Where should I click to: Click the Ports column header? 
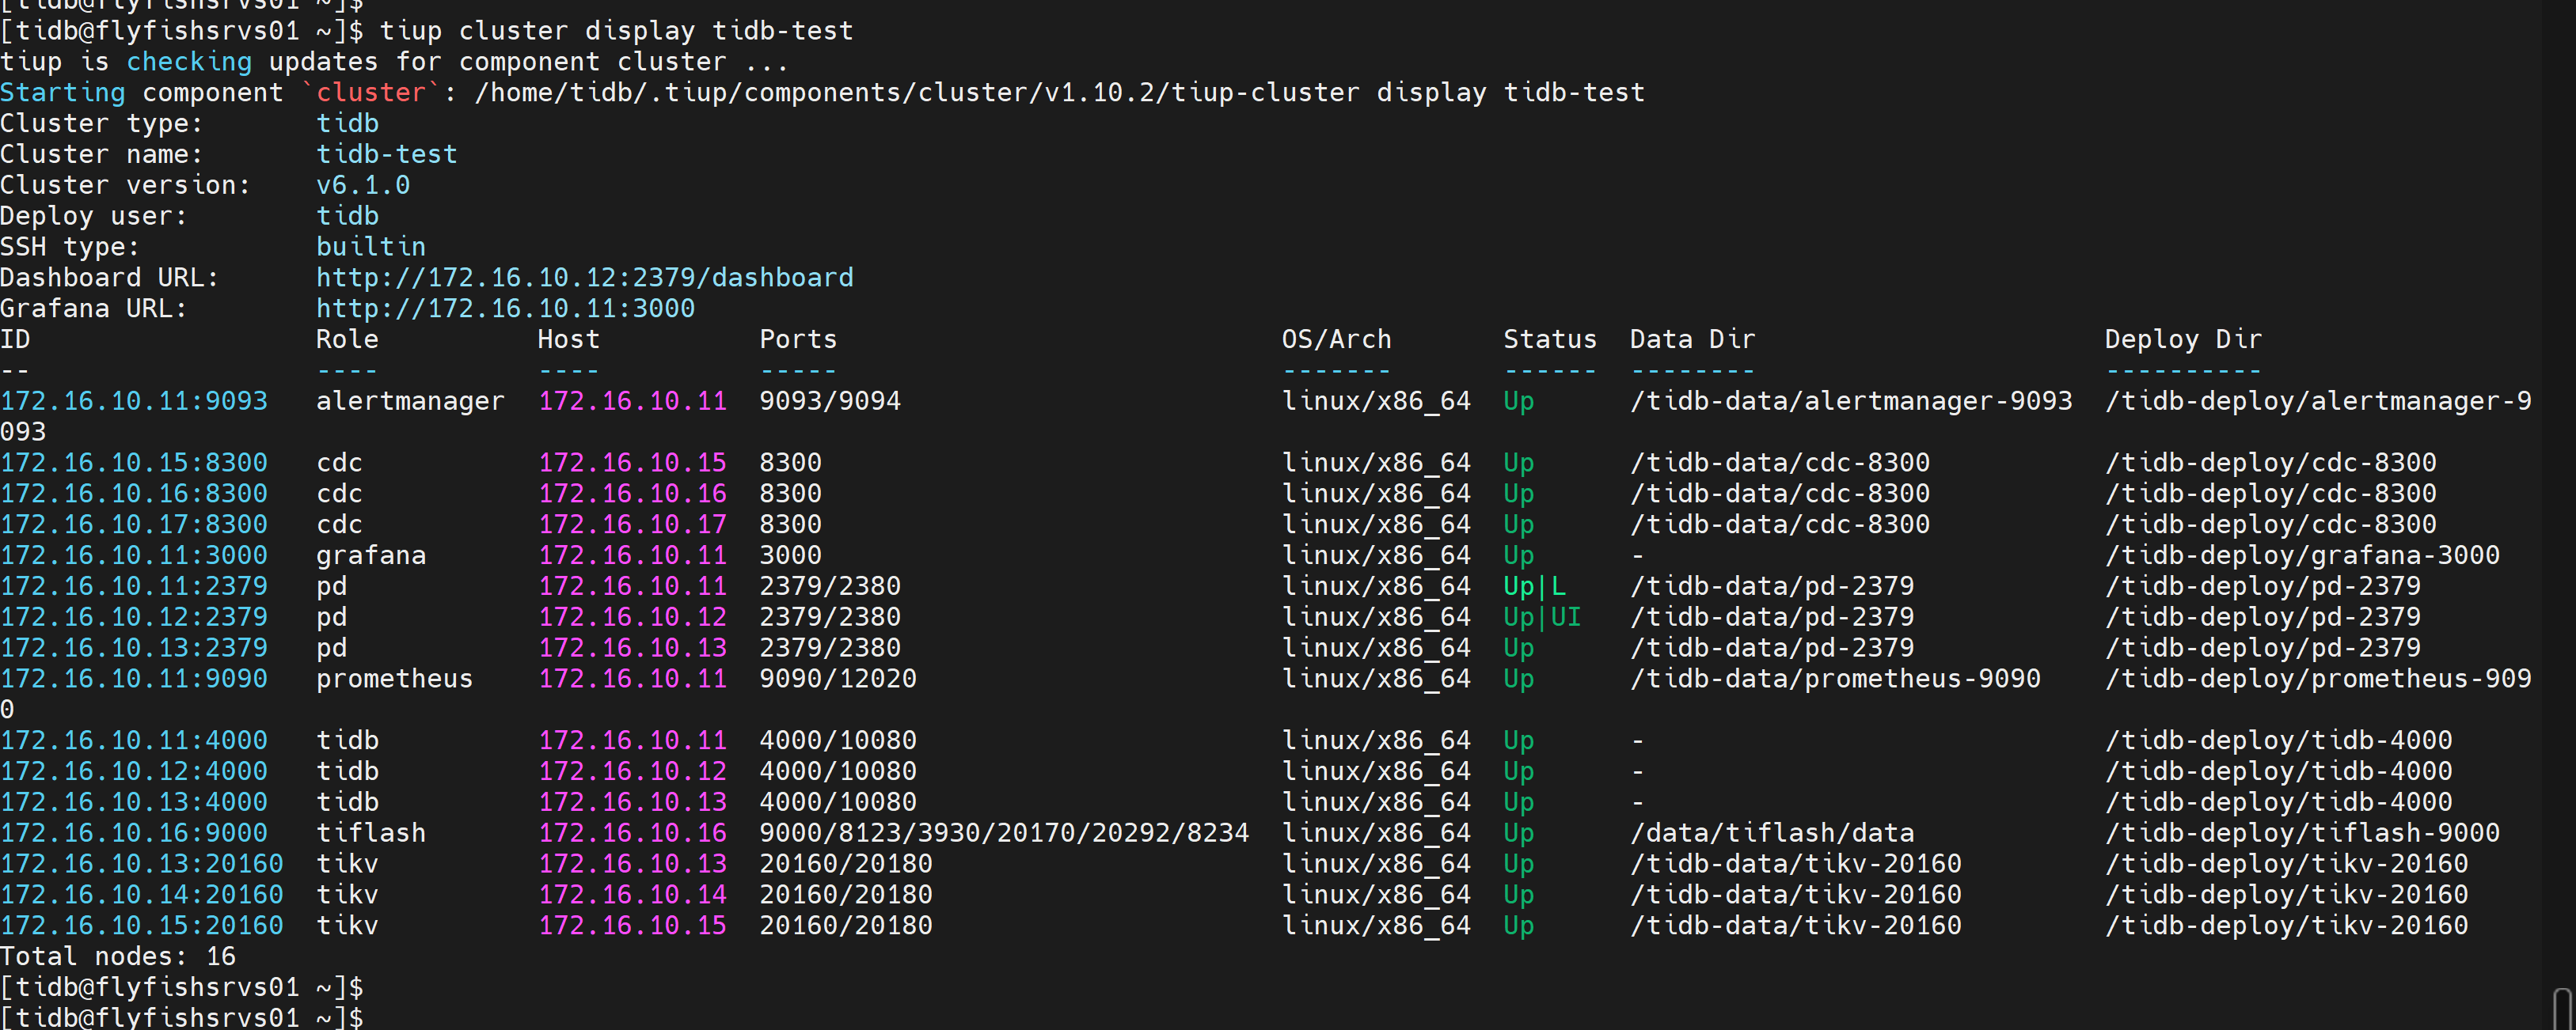[x=798, y=339]
